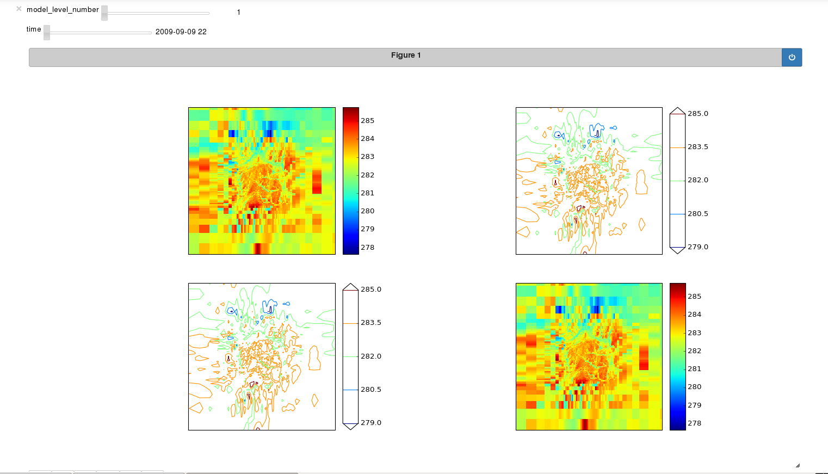Click the bottom-right heatmap plot
Screen dimensions: 828x474
tap(589, 356)
